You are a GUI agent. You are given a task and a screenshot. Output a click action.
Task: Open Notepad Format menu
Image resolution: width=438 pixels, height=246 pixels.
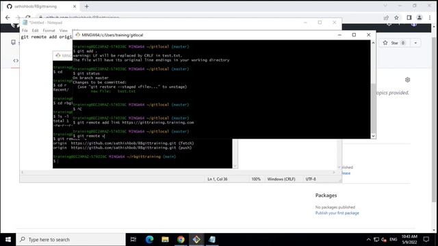pyautogui.click(x=49, y=30)
